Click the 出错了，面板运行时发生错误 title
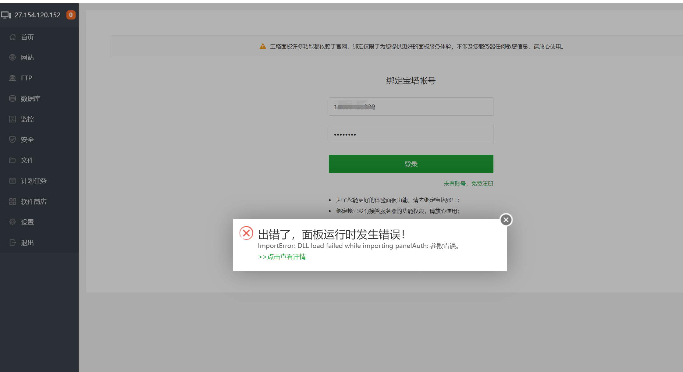The width and height of the screenshot is (683, 372). 332,235
